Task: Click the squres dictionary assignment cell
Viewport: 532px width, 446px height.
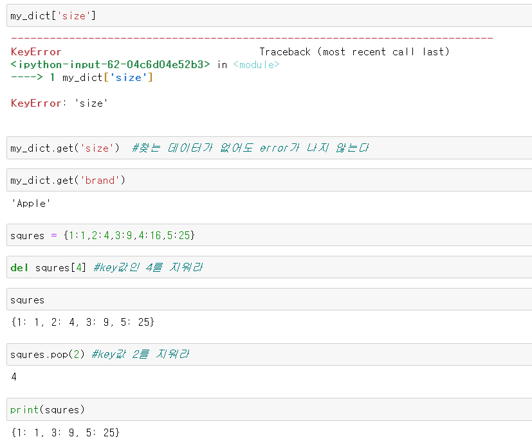Action: pyautogui.click(x=270, y=235)
